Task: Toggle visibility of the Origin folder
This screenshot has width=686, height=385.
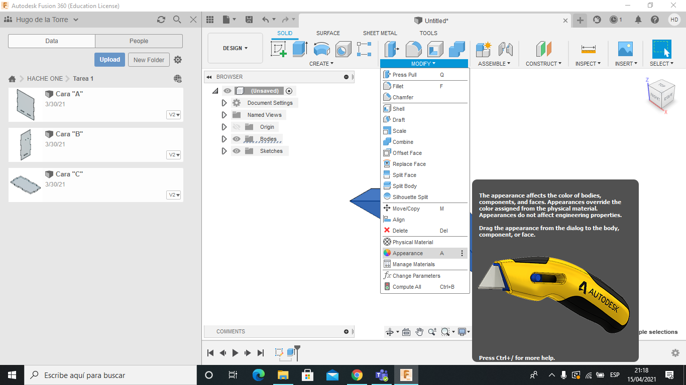Action: pyautogui.click(x=237, y=127)
